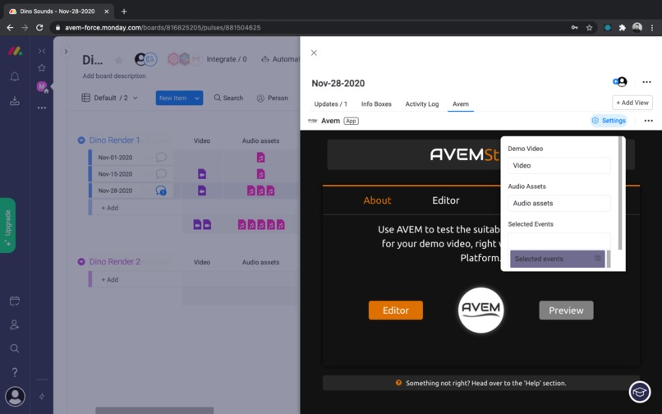
Task: Open item subscribers avatar icon
Action: [x=620, y=82]
